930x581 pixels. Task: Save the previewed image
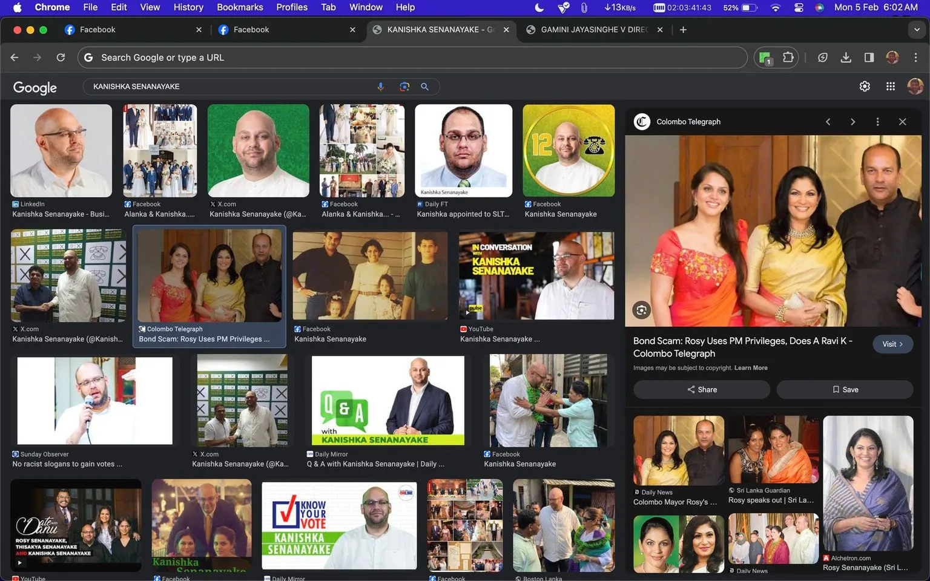(845, 390)
